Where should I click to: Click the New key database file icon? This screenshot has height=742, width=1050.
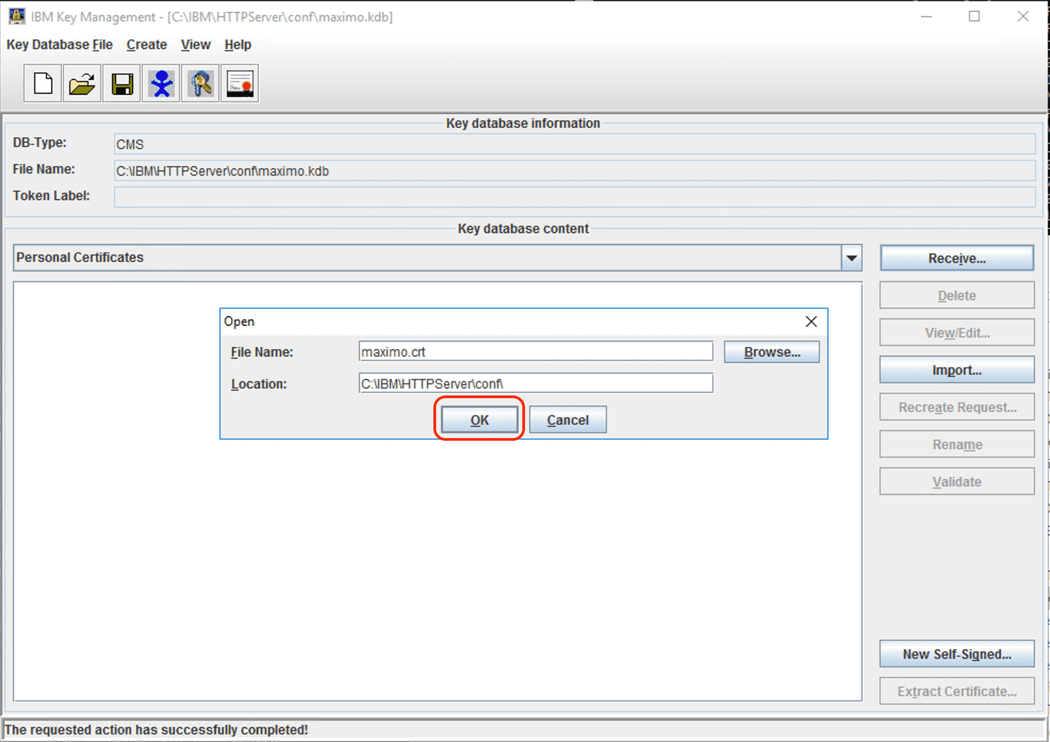pyautogui.click(x=43, y=84)
